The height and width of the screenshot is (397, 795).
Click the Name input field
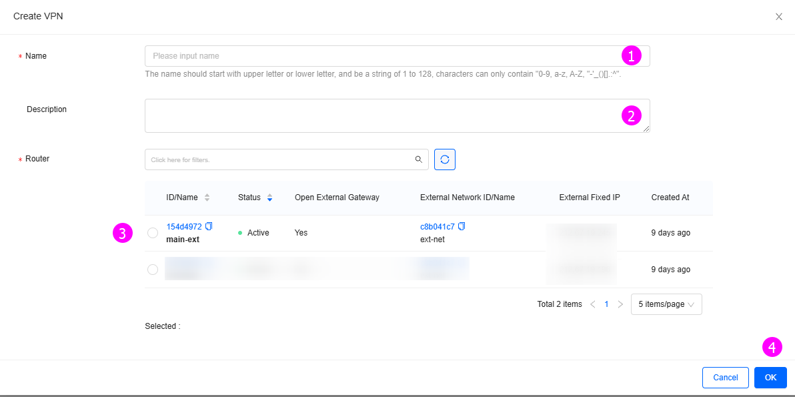397,56
